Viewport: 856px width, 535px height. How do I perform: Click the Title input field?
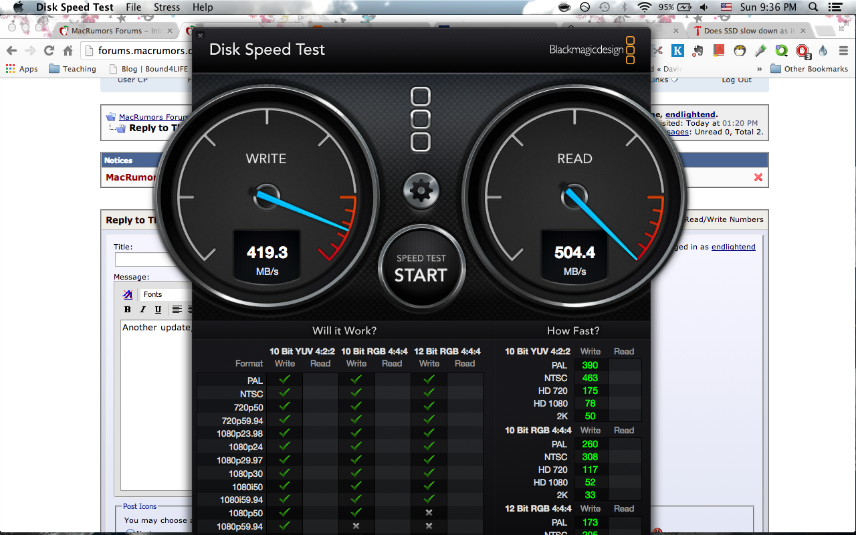coord(154,259)
